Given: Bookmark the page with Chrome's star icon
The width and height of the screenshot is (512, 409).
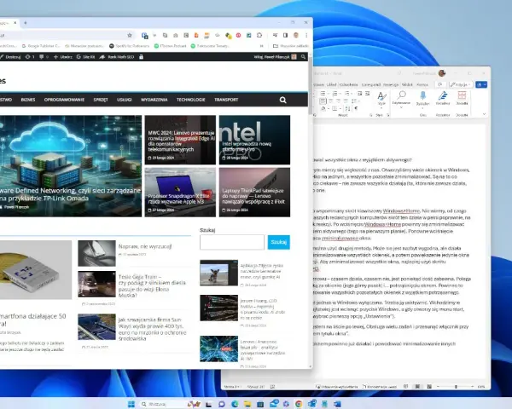Looking at the screenshot, I should click(x=130, y=35).
